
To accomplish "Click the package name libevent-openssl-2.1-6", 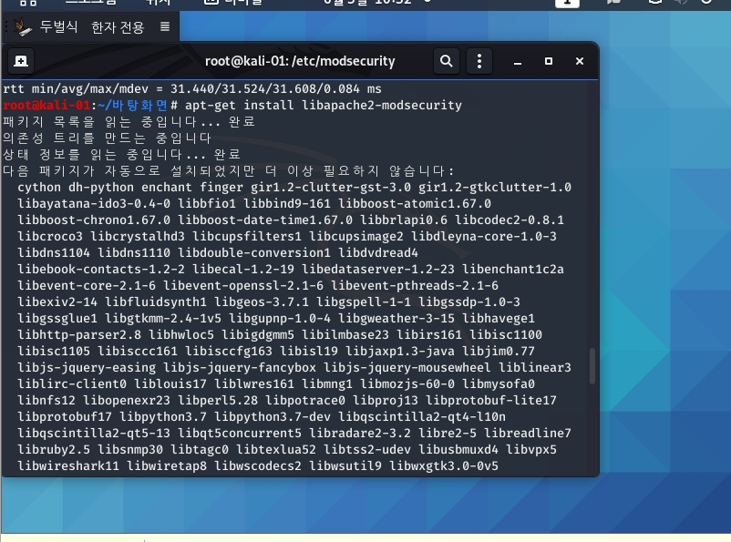I will (243, 286).
